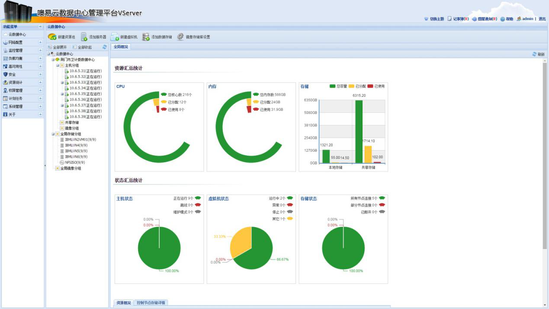This screenshot has width=549, height=309.
Task: Toggle the 总容量 legend in storage chart
Action: point(332,87)
